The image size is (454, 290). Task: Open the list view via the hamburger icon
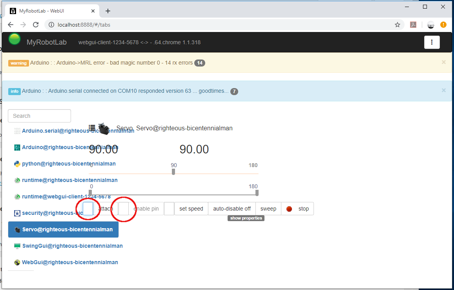(x=92, y=127)
